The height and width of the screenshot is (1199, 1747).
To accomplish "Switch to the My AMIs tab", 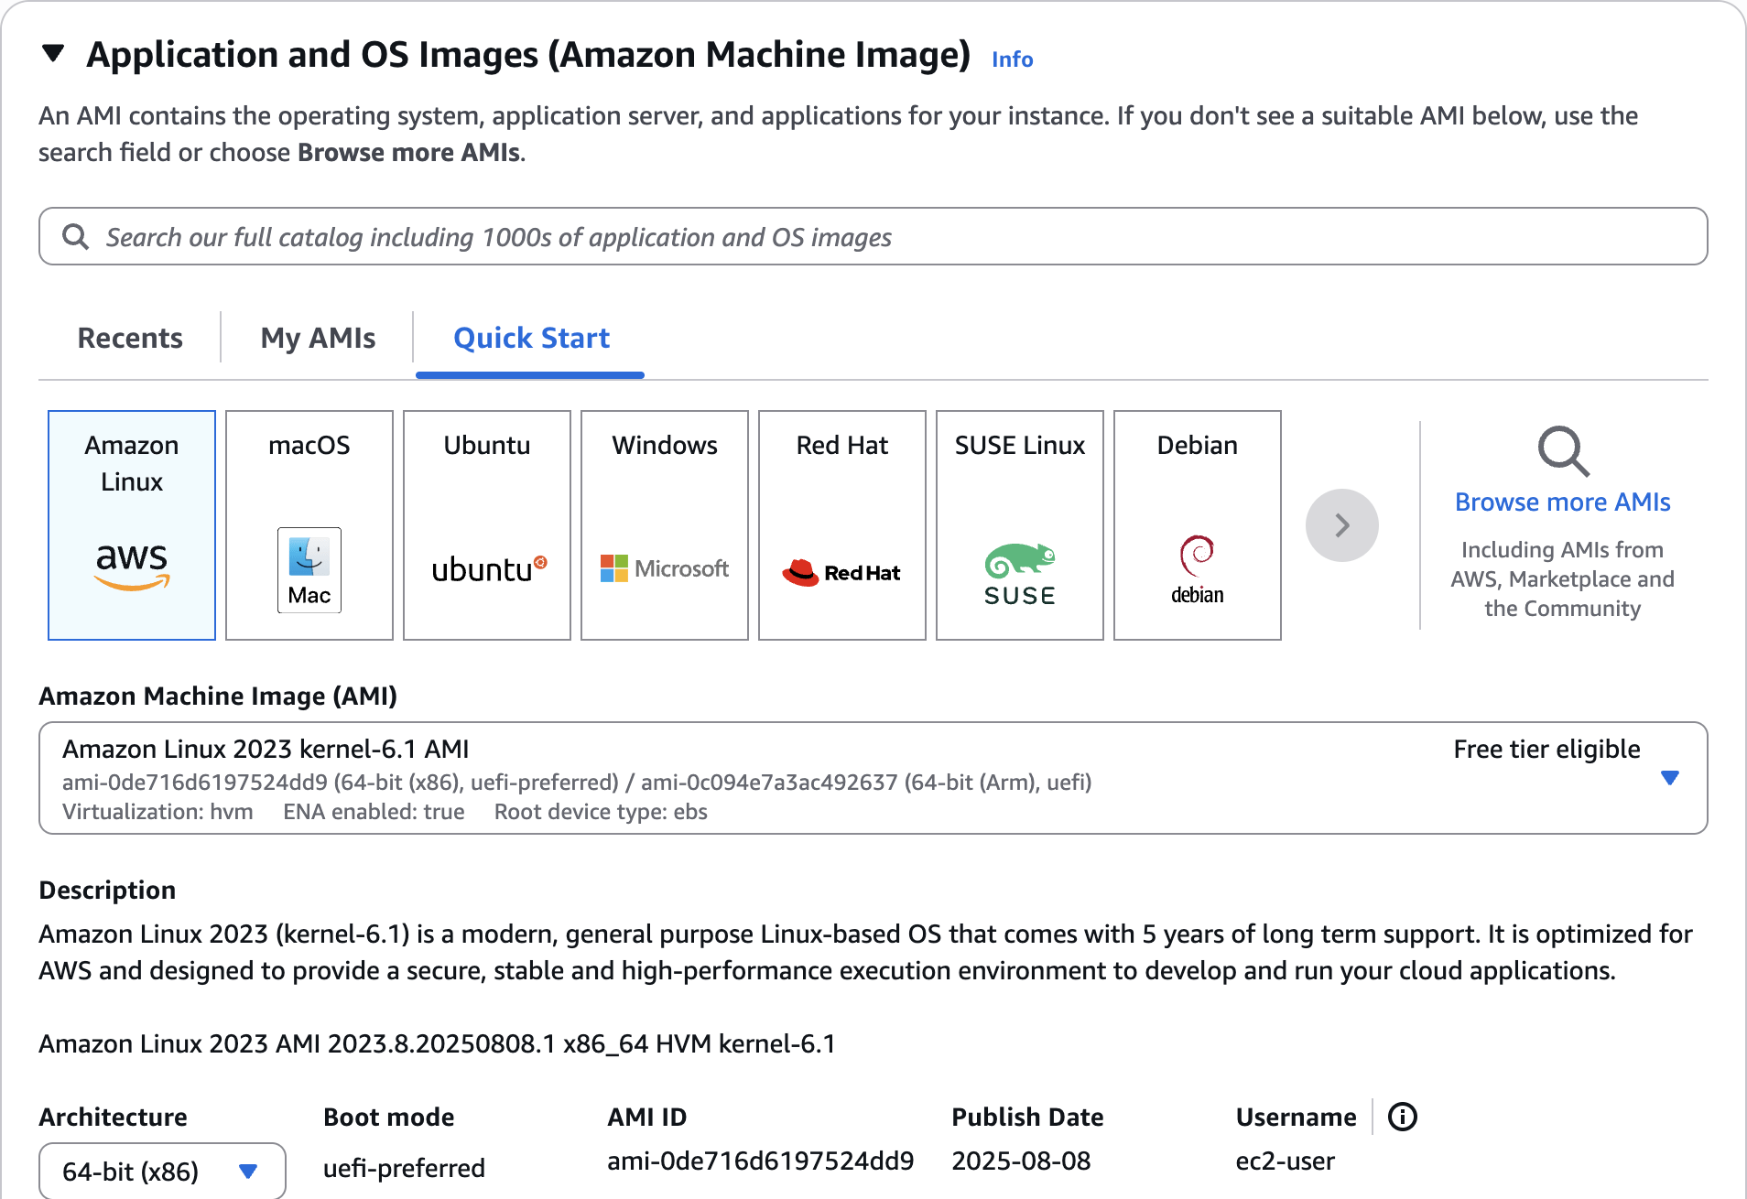I will [318, 338].
